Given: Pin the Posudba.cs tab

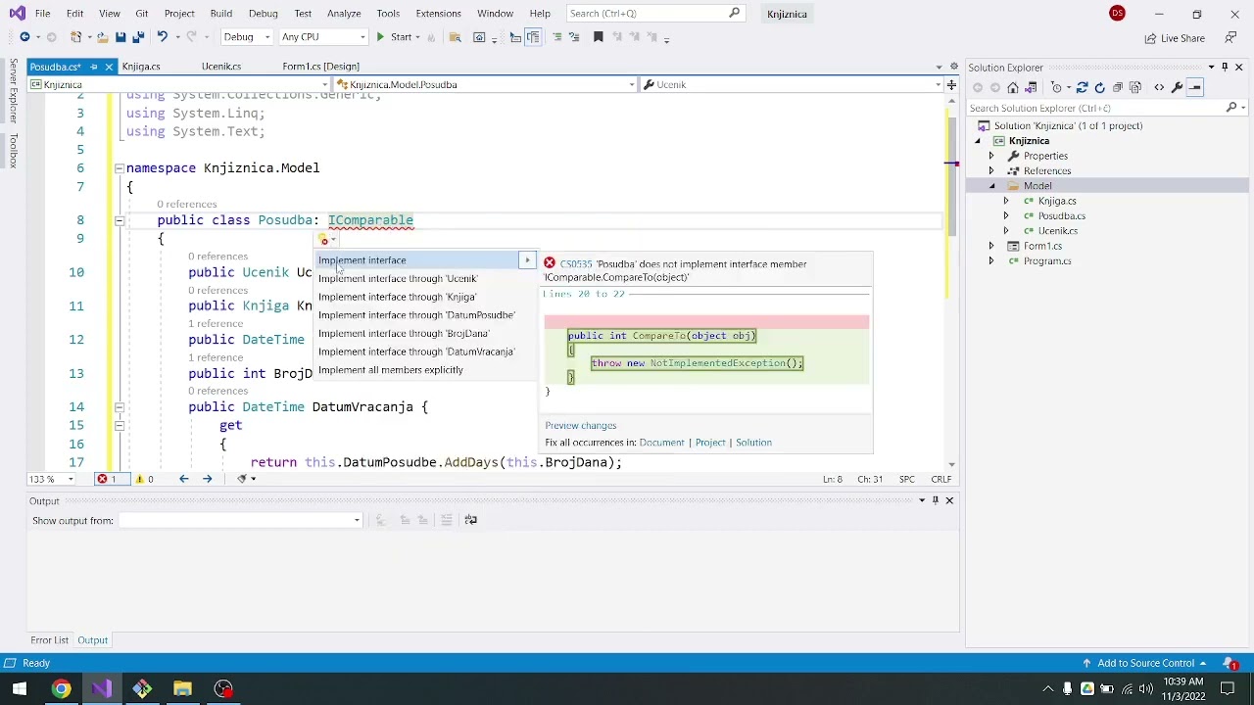Looking at the screenshot, I should click(x=94, y=67).
